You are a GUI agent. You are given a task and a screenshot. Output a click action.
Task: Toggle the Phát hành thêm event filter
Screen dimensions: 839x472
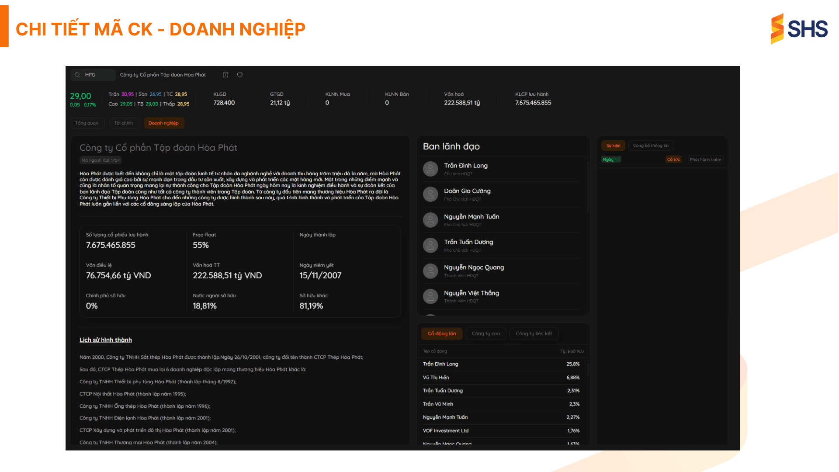click(x=705, y=160)
